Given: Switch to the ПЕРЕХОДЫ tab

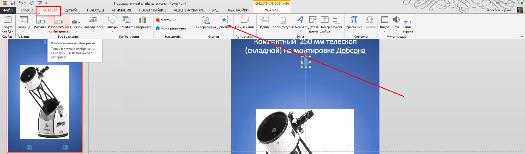Looking at the screenshot, I should click(x=95, y=10).
